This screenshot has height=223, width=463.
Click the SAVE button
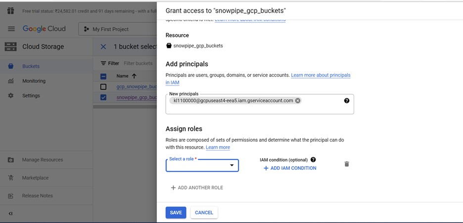coord(176,213)
